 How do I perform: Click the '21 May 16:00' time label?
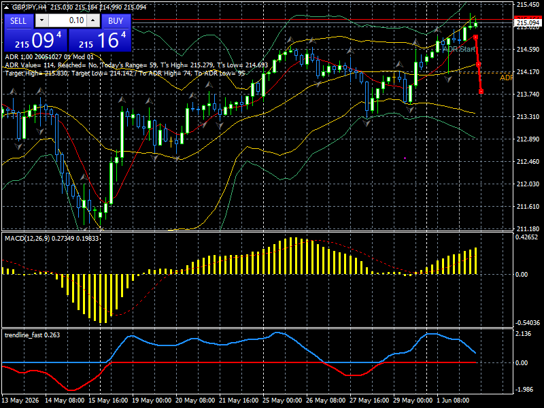point(239,401)
